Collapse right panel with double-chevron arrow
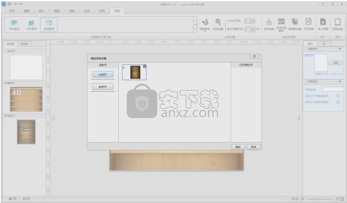Image resolution: width=347 pixels, height=203 pixels. click(299, 118)
